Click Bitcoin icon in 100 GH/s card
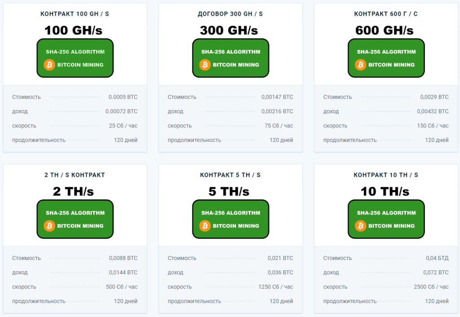 click(49, 65)
